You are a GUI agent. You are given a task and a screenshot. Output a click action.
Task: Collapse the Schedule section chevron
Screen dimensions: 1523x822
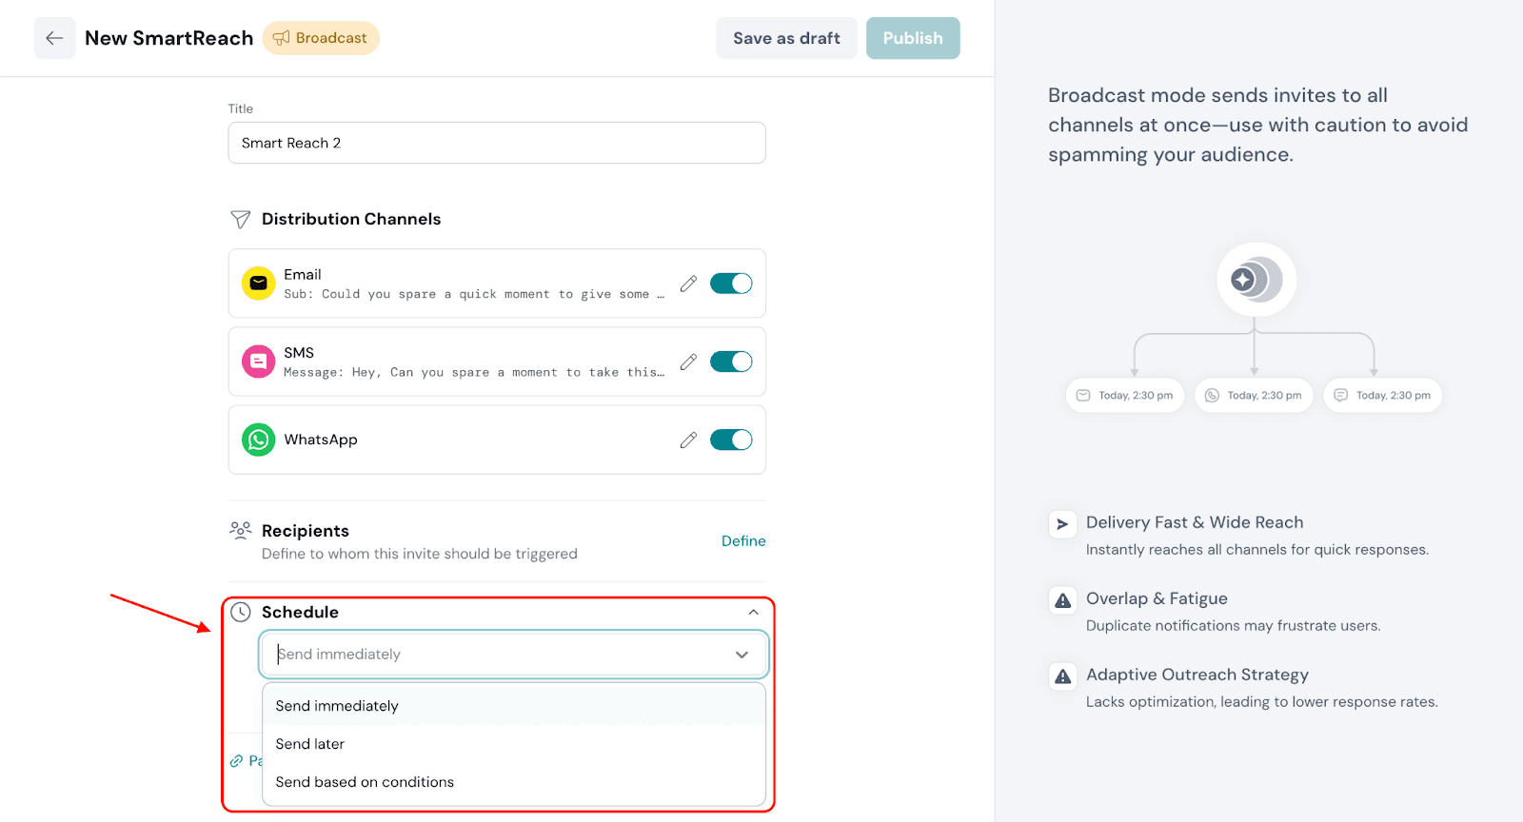tap(753, 612)
